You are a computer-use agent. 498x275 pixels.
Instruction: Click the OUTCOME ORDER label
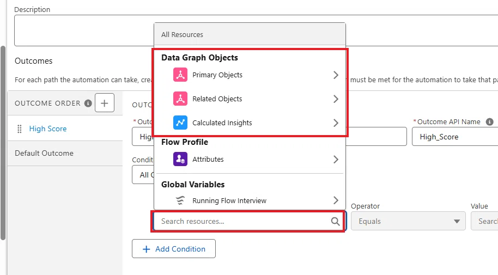[47, 103]
